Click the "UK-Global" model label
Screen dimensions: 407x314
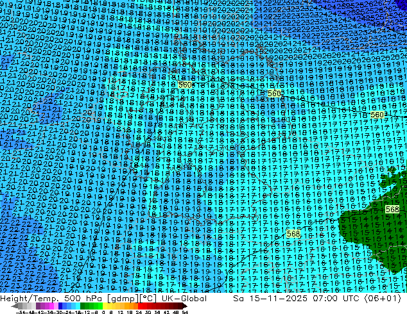click(x=184, y=299)
